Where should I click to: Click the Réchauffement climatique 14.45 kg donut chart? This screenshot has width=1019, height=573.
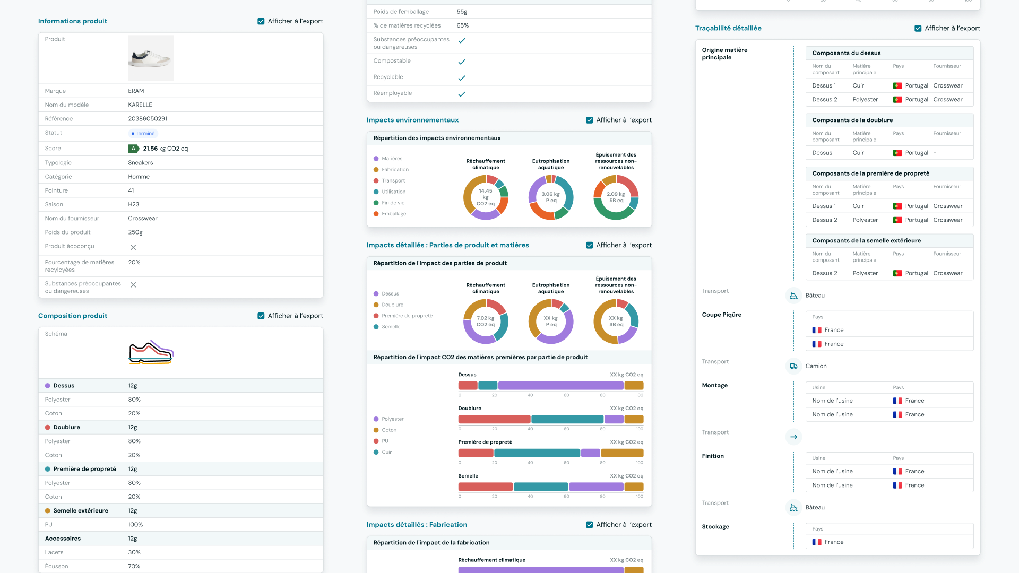point(486,197)
